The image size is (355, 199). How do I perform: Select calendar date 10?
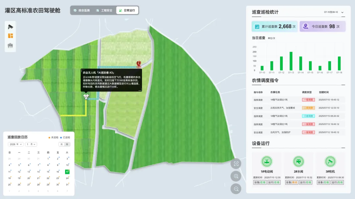pos(67,165)
